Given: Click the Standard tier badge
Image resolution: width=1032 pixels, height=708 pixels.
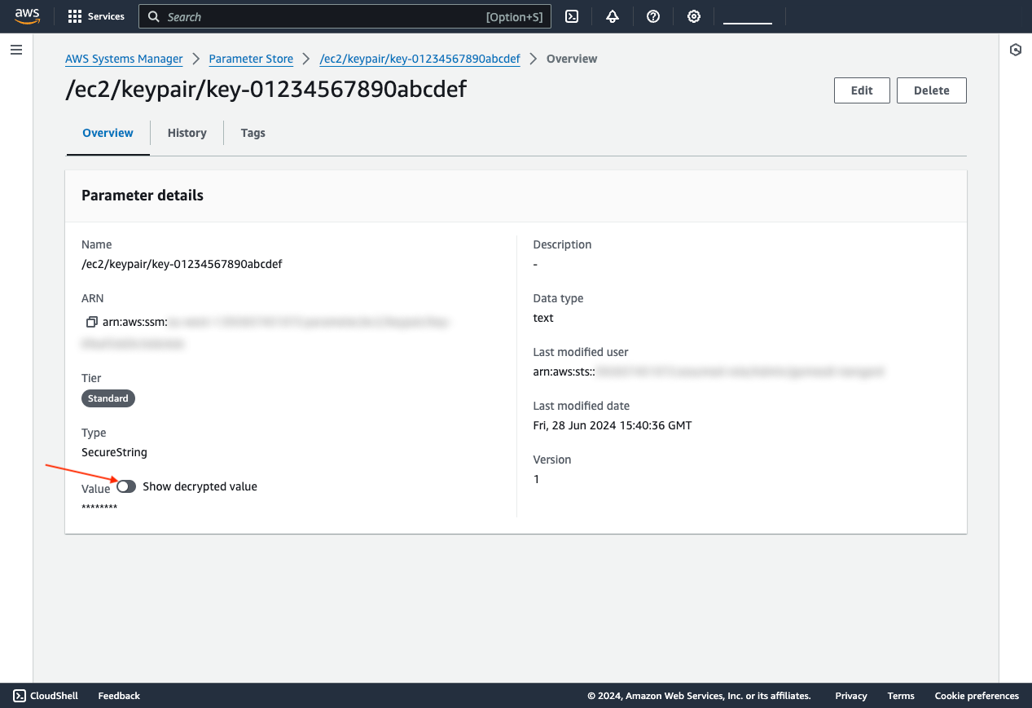Looking at the screenshot, I should click(108, 398).
